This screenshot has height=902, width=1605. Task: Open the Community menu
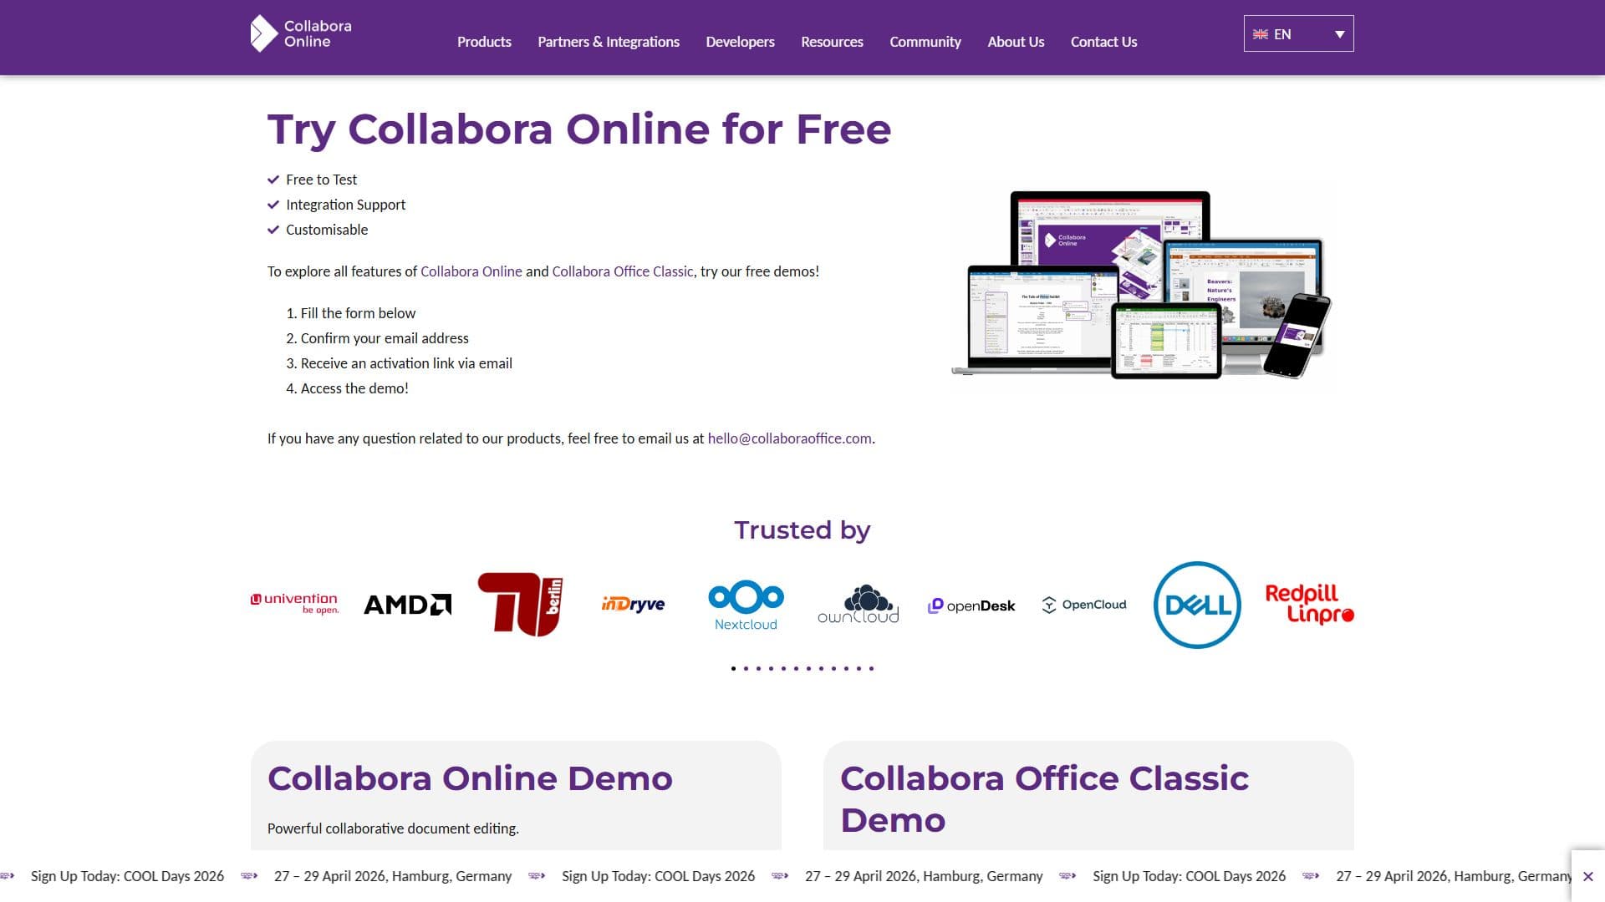pyautogui.click(x=925, y=42)
